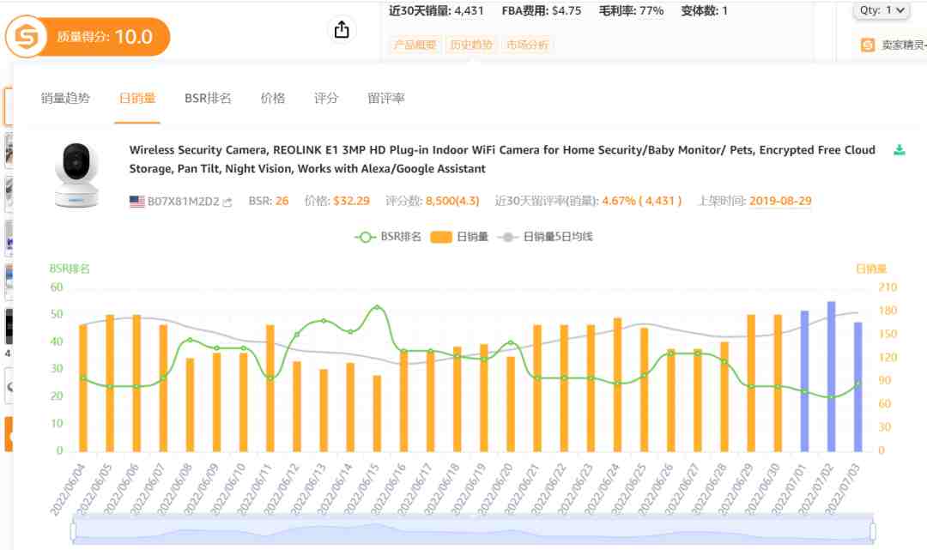This screenshot has height=550, width=927.
Task: Toggle 日销量 bars in chart legend
Action: [x=459, y=237]
